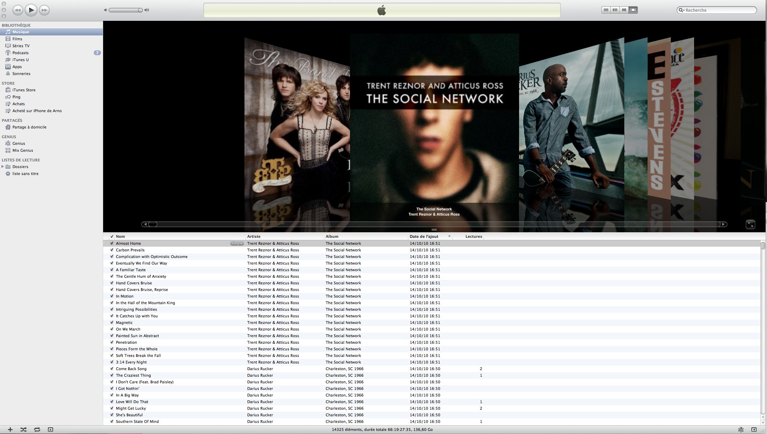Click the Cover Flow left scroll arrow

click(x=145, y=224)
